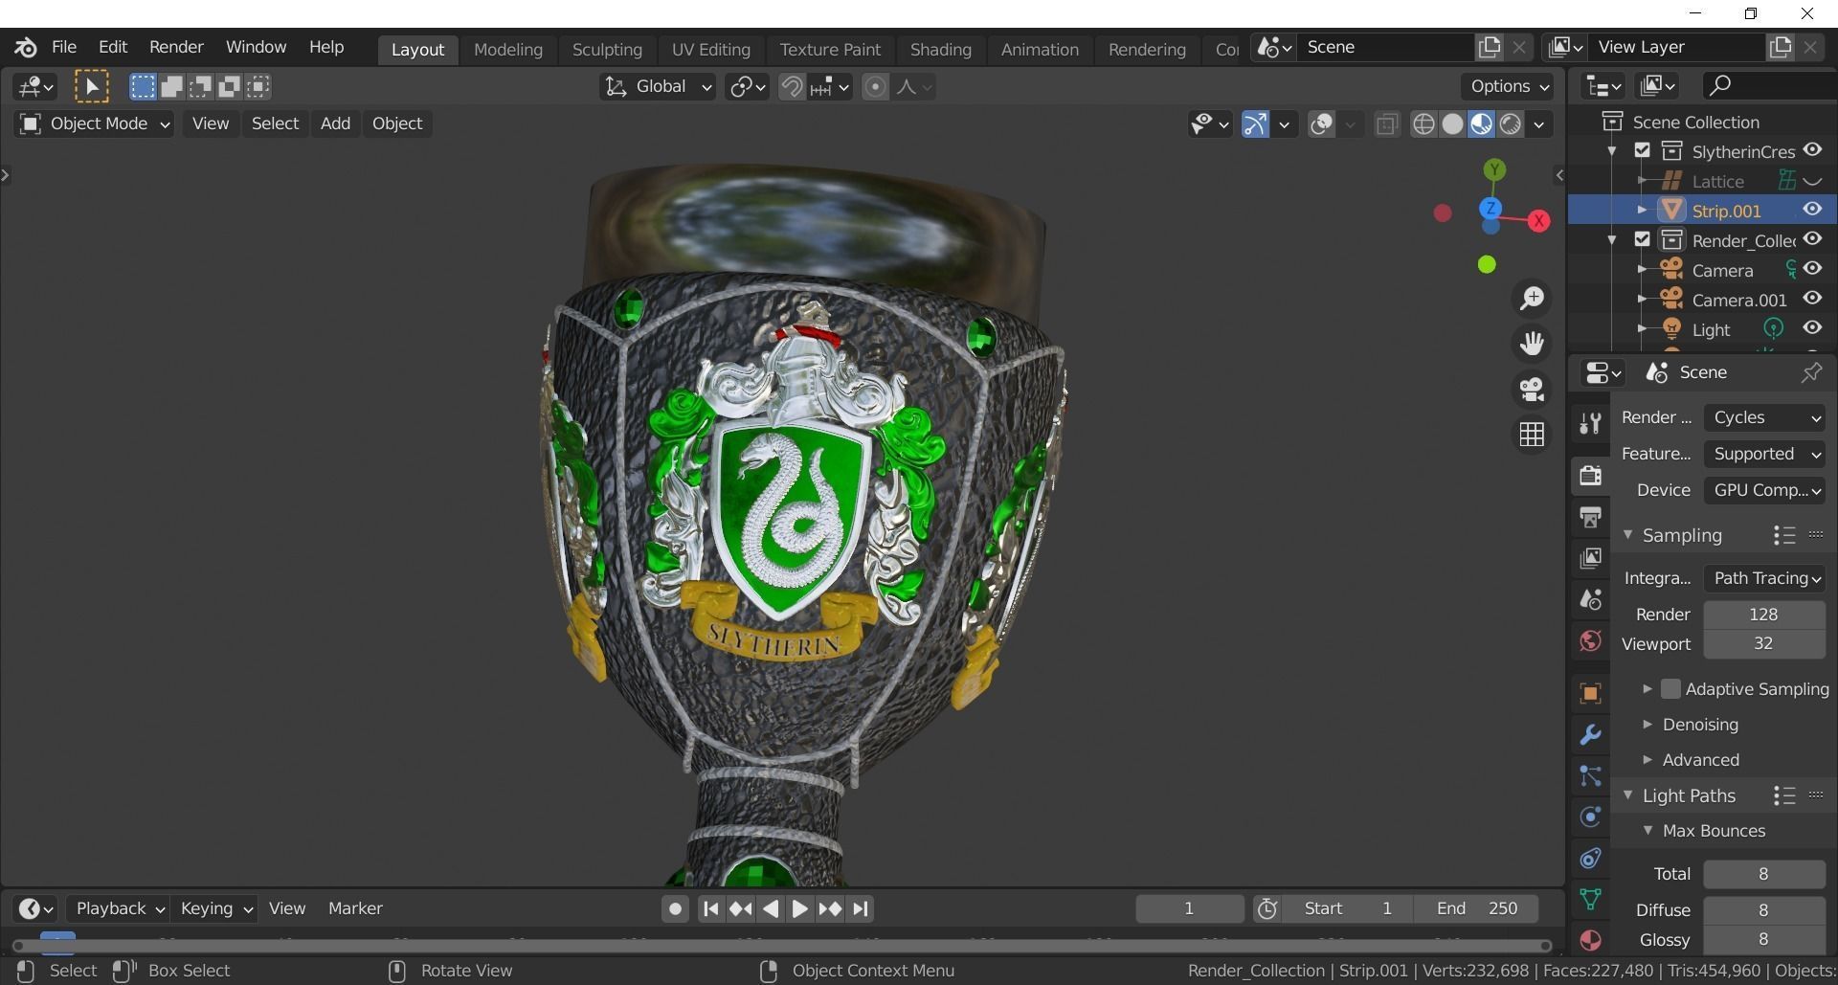Open the World properties tab
The image size is (1838, 985).
1590,641
